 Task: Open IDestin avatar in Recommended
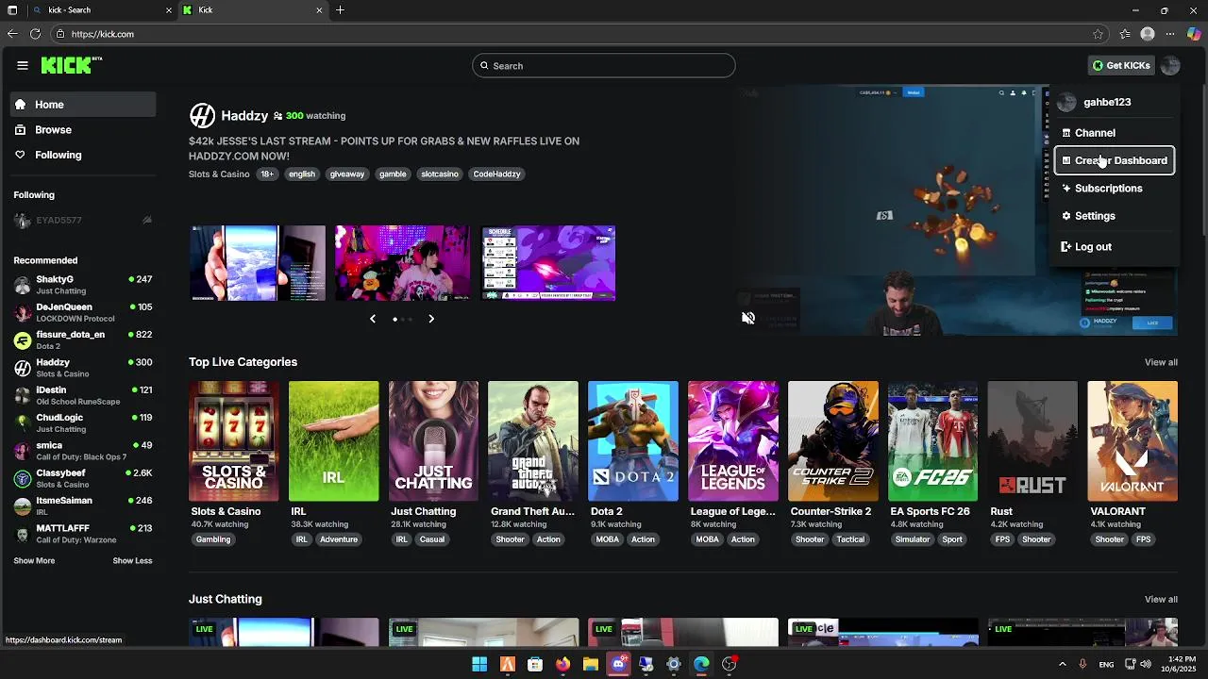click(23, 395)
